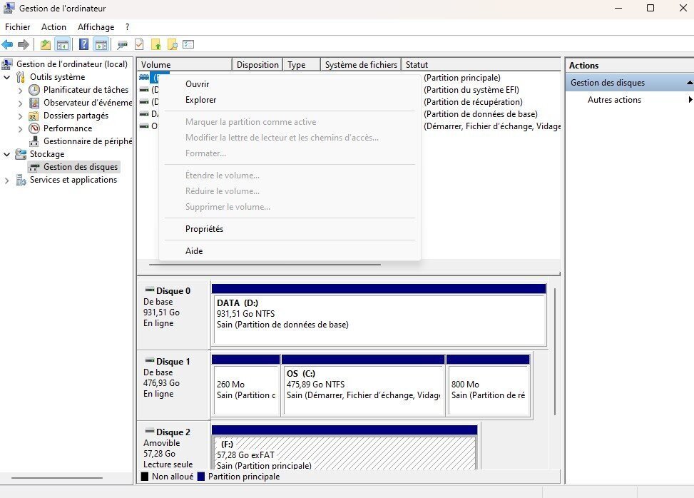Open the Affichage menu
Viewport: 694px width, 498px height.
tap(96, 27)
